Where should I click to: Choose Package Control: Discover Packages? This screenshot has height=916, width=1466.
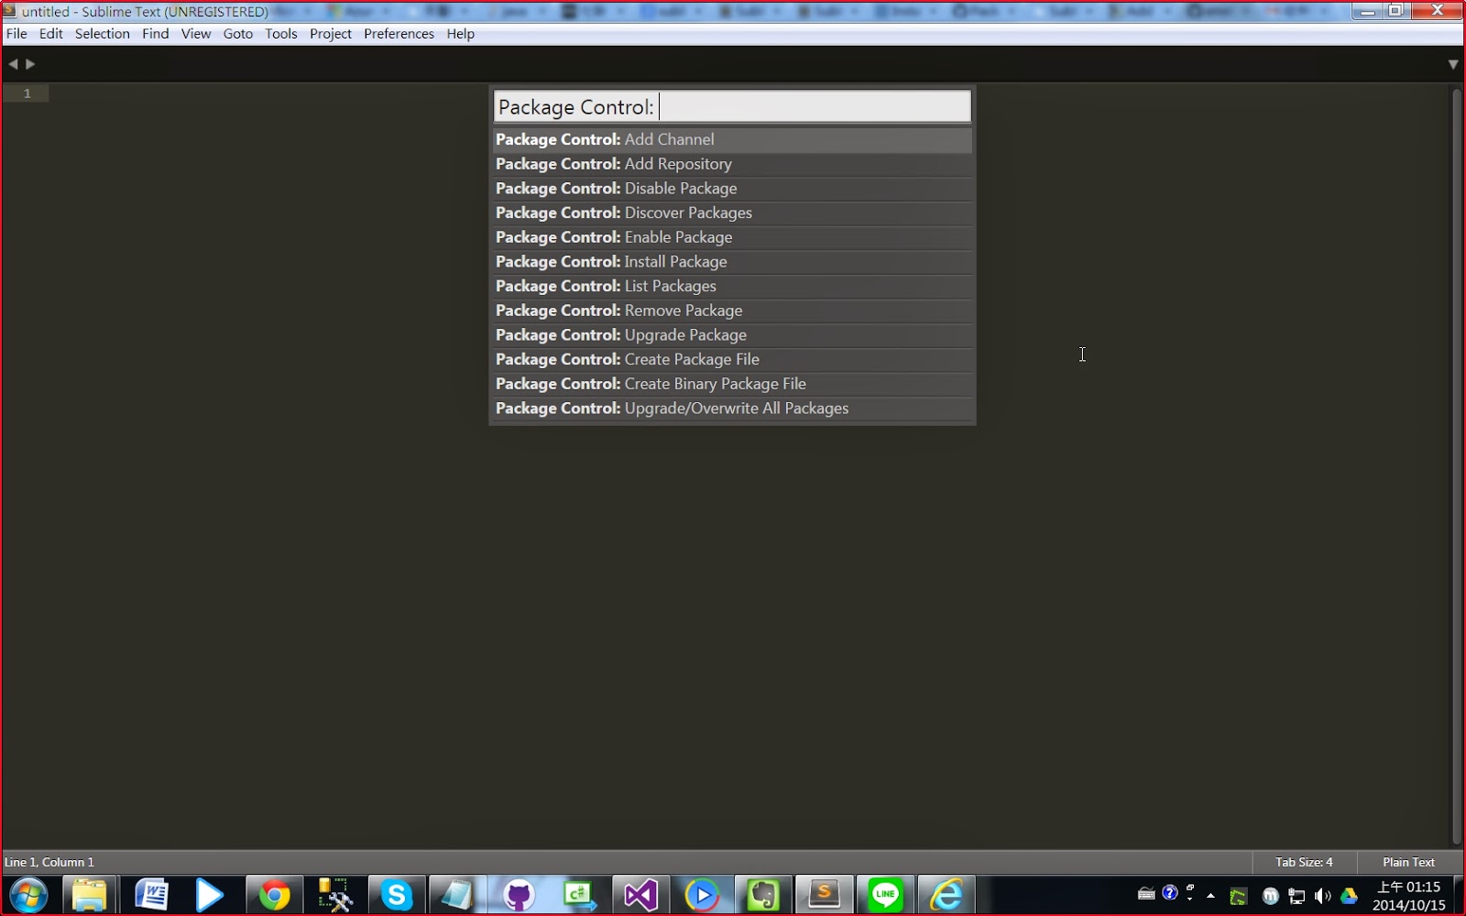(732, 213)
